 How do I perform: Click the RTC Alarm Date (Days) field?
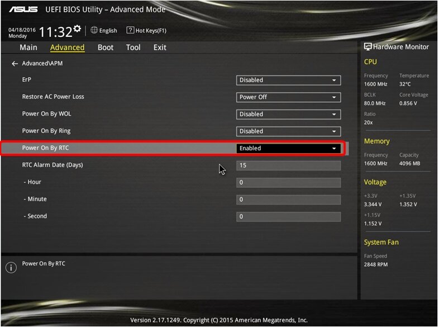pos(288,165)
